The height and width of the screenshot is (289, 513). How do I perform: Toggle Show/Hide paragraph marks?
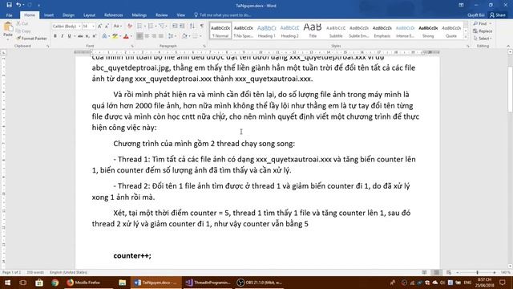click(202, 26)
